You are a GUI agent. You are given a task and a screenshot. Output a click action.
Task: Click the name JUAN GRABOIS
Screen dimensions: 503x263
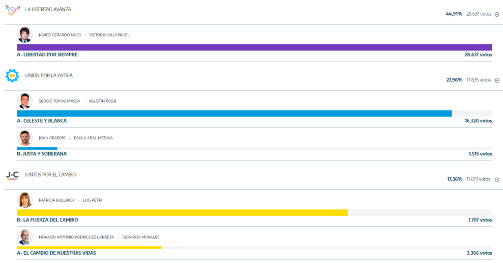coord(52,138)
